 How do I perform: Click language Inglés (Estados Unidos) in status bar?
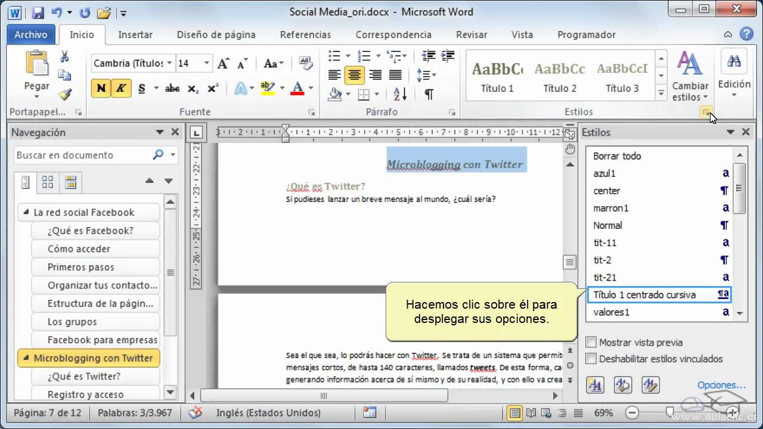(268, 412)
